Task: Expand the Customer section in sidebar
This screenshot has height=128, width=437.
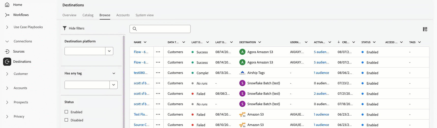Action: [x=7, y=74]
